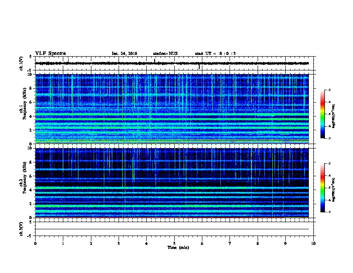
Task: Click the ch.2 spectrogram color bar
Action: 322,188
